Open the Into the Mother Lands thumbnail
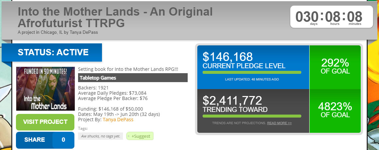Screen dimensions: 379x150 pos(45,89)
